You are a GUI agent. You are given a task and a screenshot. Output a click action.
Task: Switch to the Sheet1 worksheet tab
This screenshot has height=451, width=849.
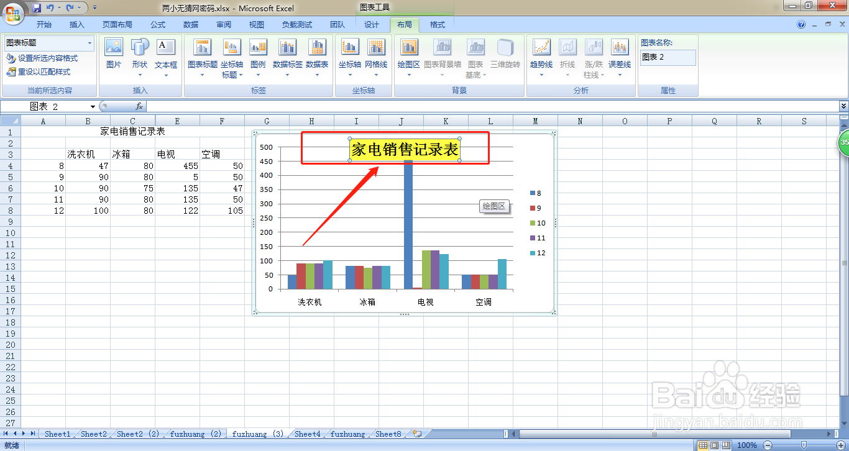point(57,434)
